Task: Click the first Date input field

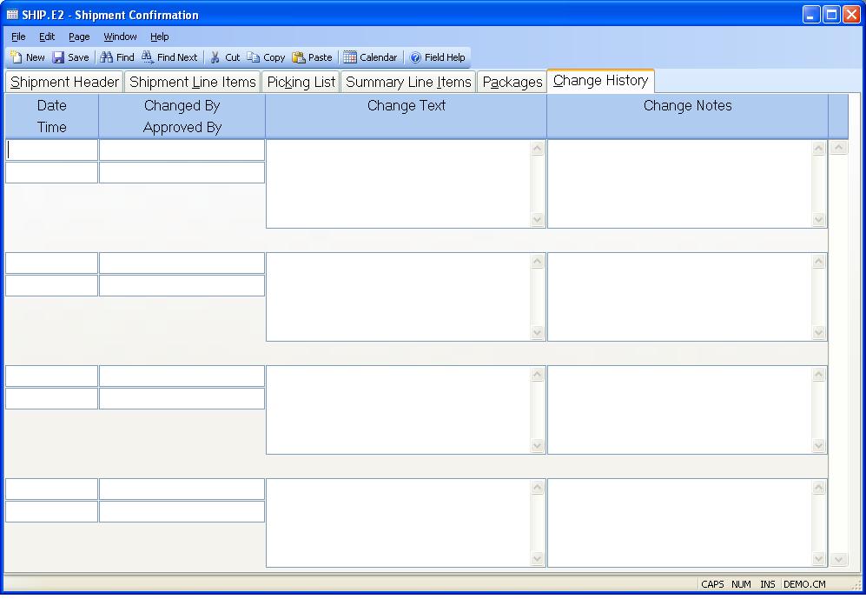Action: tap(52, 150)
